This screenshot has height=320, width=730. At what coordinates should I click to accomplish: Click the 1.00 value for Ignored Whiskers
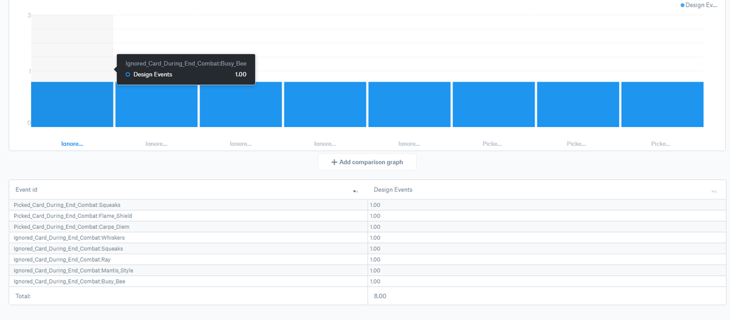[x=375, y=238]
